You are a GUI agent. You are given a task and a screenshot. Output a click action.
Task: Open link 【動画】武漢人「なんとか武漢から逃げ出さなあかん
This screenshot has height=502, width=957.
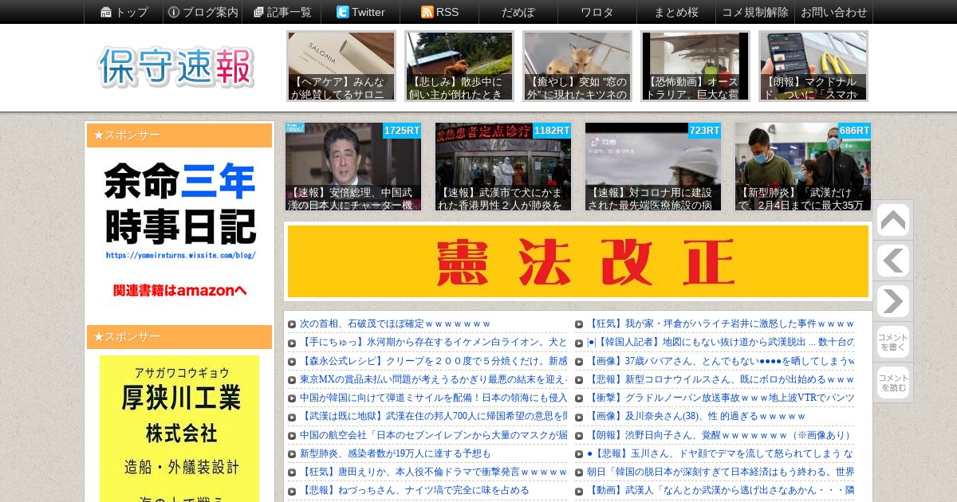(720, 490)
